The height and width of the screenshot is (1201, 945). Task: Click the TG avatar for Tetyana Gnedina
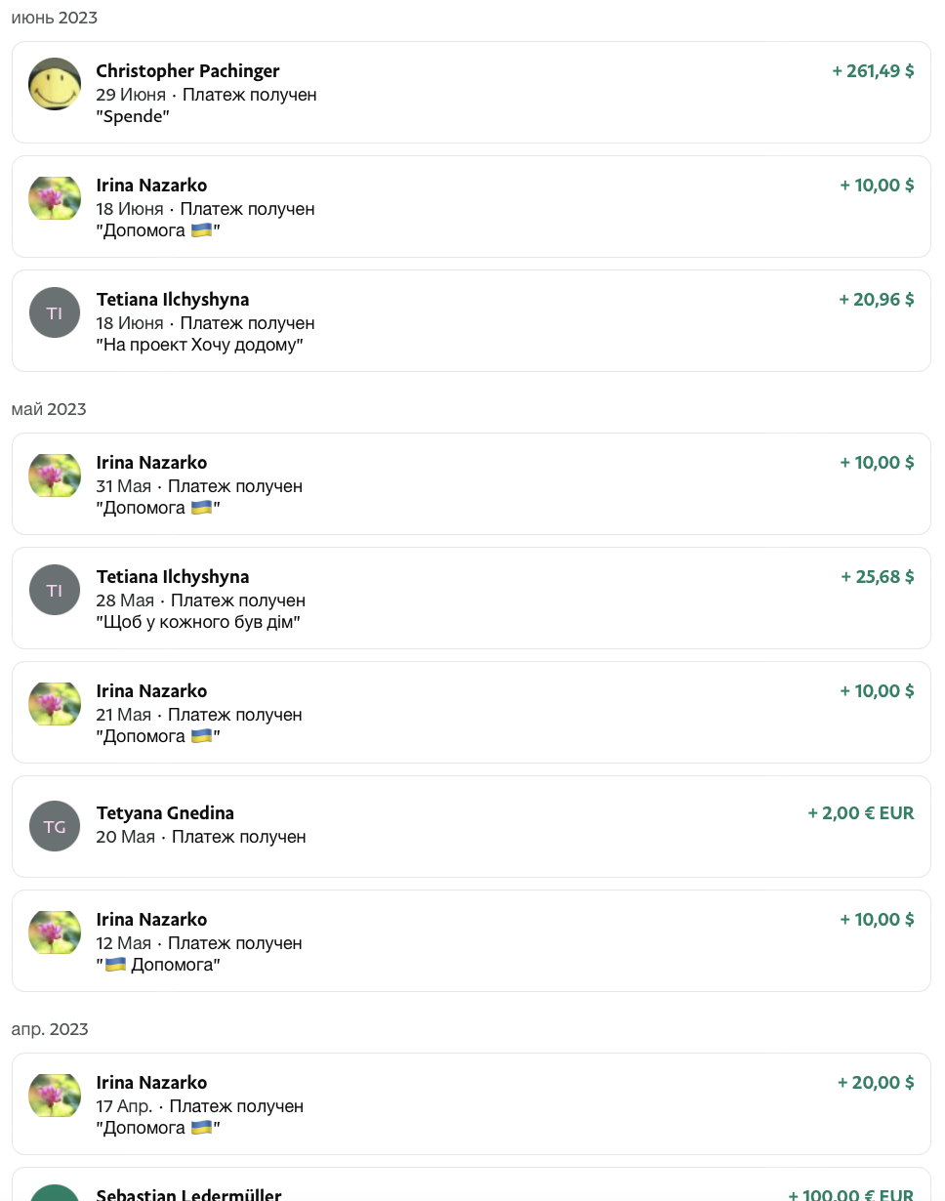tap(55, 826)
